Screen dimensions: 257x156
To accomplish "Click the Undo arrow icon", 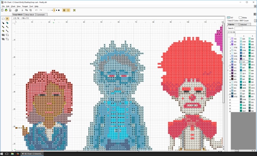I will coord(37,10).
